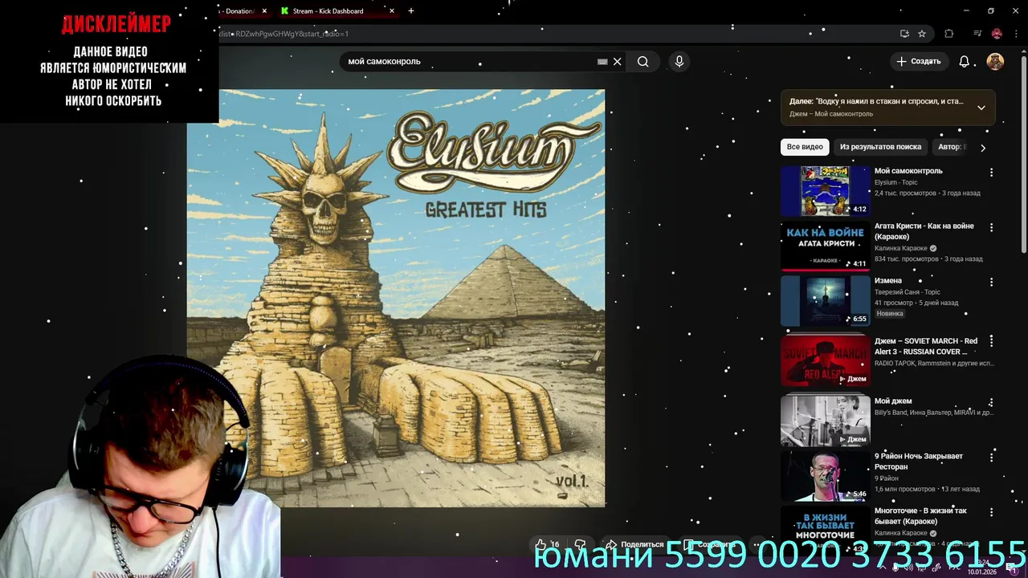Open the YouTube account avatar menu

(995, 62)
